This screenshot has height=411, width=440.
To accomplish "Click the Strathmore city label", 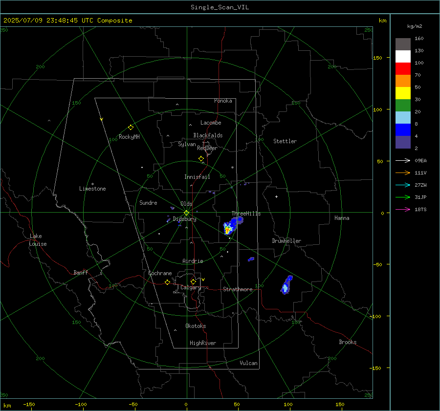I will point(238,289).
